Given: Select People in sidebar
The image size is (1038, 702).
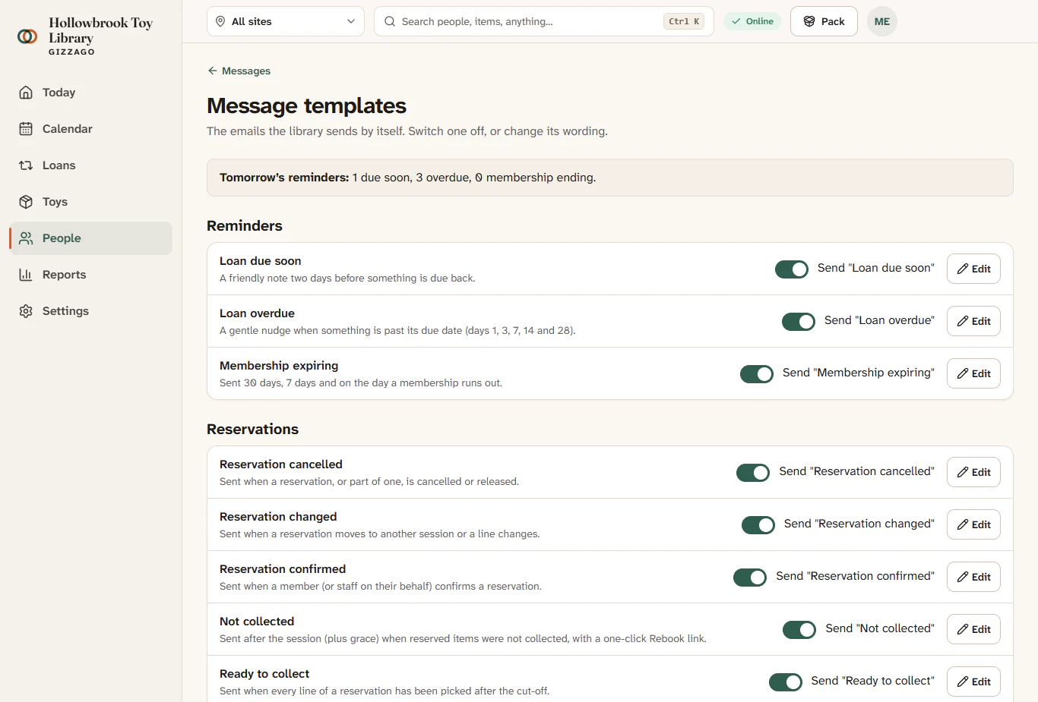Looking at the screenshot, I should tap(90, 238).
